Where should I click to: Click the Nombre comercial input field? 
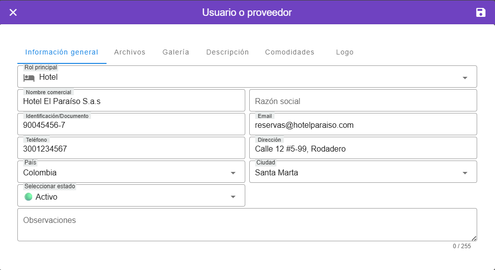(x=131, y=101)
